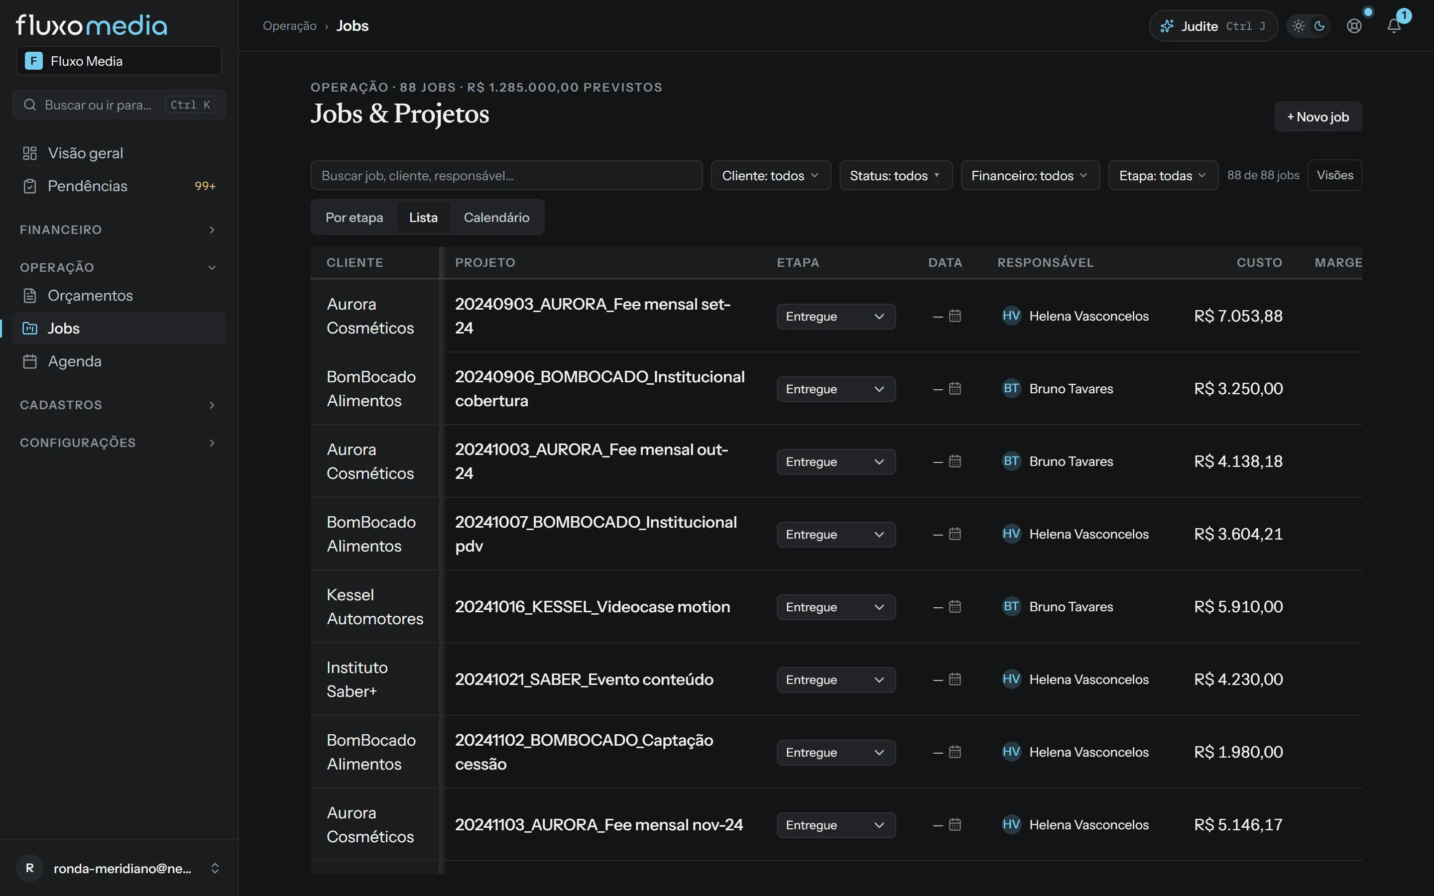
Task: Click BT avatar on KESSEL Videocase motion row
Action: [x=1011, y=607]
